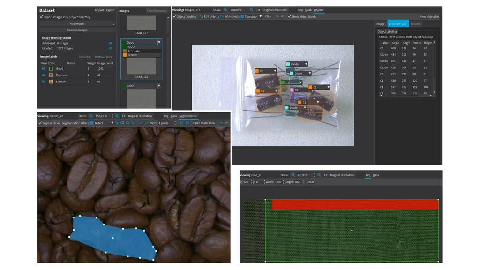Hide the Protrude label via eye icon
The width and height of the screenshot is (480, 270).
[x=44, y=75]
